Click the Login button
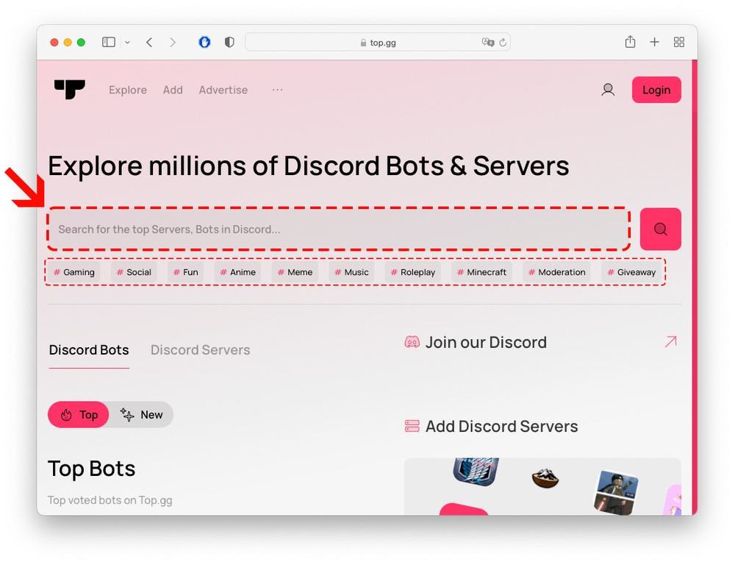 coord(656,90)
